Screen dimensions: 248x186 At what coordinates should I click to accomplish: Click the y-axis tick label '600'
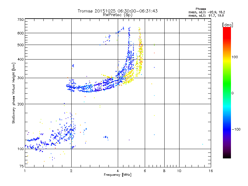20,33
